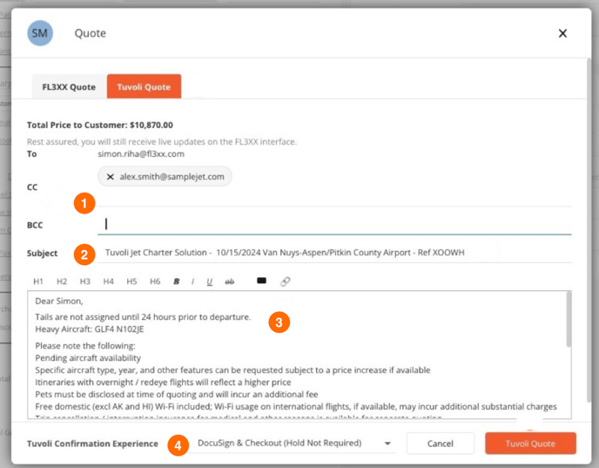Click 'Tails are not assigned' sentence
This screenshot has height=468, width=599.
[x=143, y=317]
